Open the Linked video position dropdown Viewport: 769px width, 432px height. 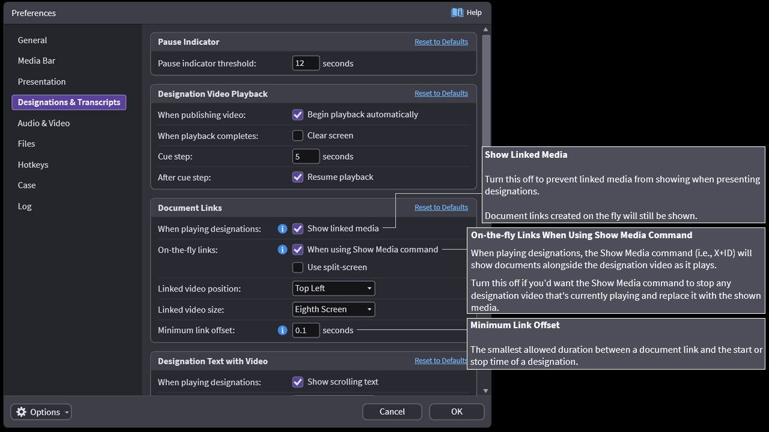333,289
